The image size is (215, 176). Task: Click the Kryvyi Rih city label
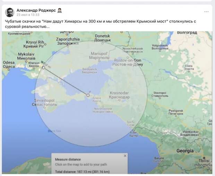click(x=34, y=44)
